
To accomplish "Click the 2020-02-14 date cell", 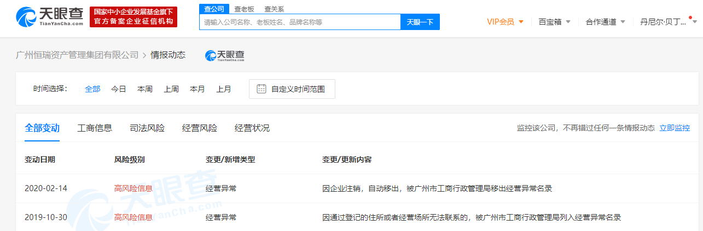I will 46,188.
